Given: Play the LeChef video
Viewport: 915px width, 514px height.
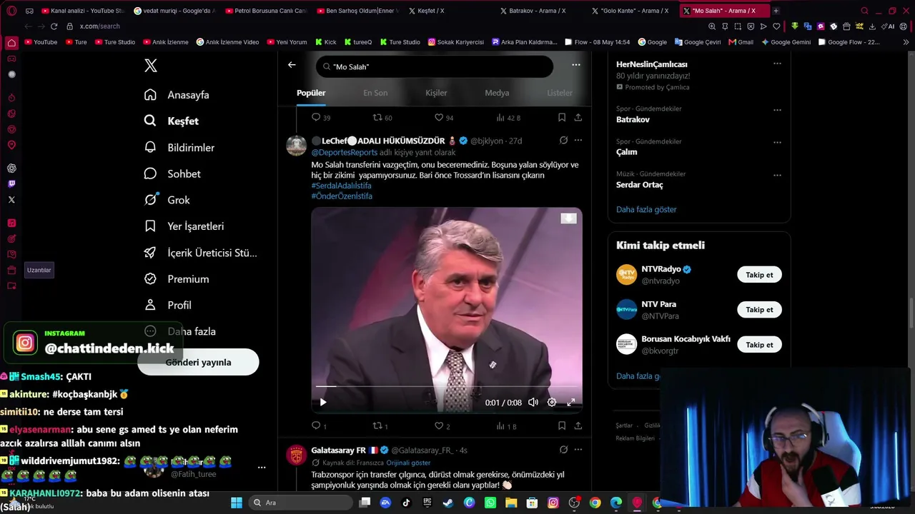Looking at the screenshot, I should tap(323, 403).
